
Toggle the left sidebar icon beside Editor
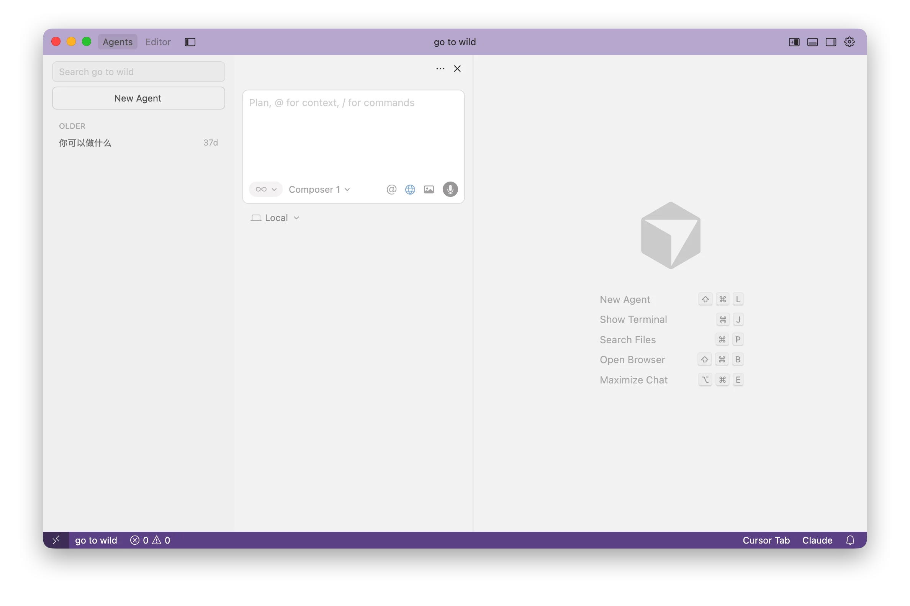click(x=190, y=42)
